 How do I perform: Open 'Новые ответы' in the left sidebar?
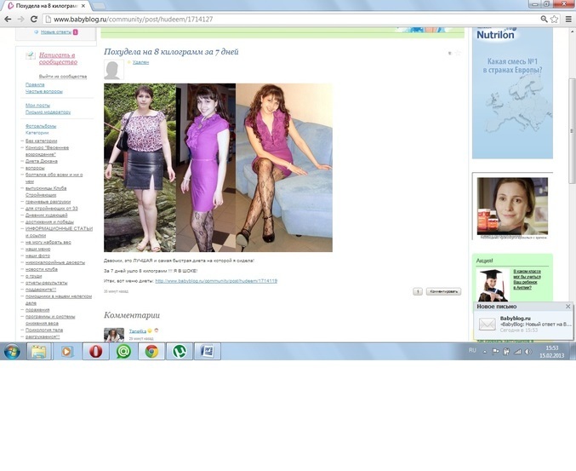click(56, 32)
